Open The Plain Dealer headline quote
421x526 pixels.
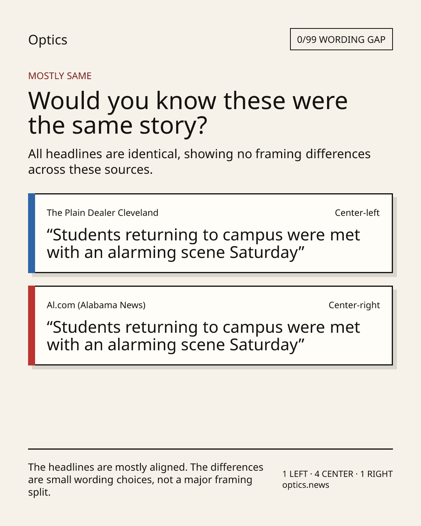(203, 244)
